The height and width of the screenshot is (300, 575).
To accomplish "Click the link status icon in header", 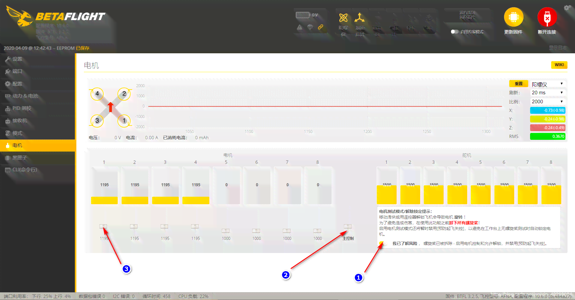I will [320, 27].
